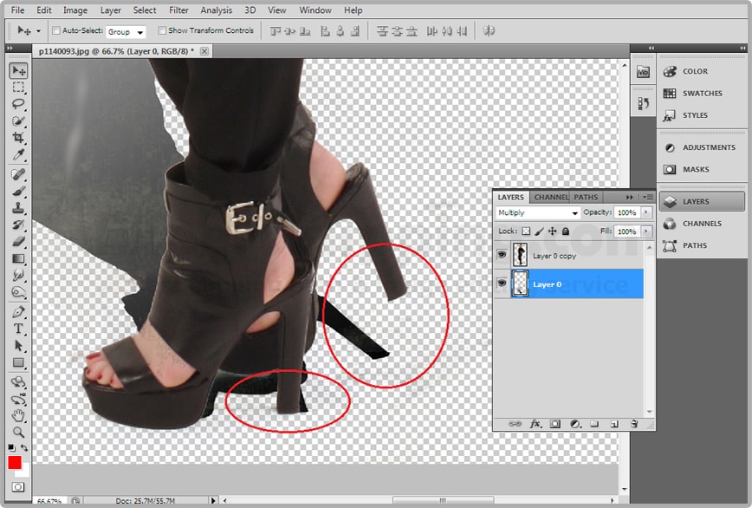Select the Crop tool
Screen dimensions: 752x508
(18, 138)
